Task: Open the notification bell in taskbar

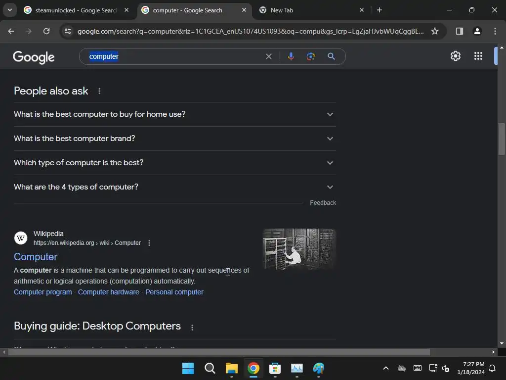Action: pos(492,368)
